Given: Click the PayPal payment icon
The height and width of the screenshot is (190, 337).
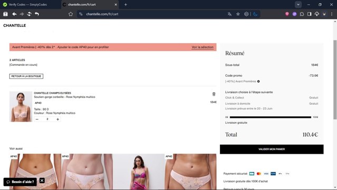Looking at the screenshot, I should pyautogui.click(x=273, y=174).
